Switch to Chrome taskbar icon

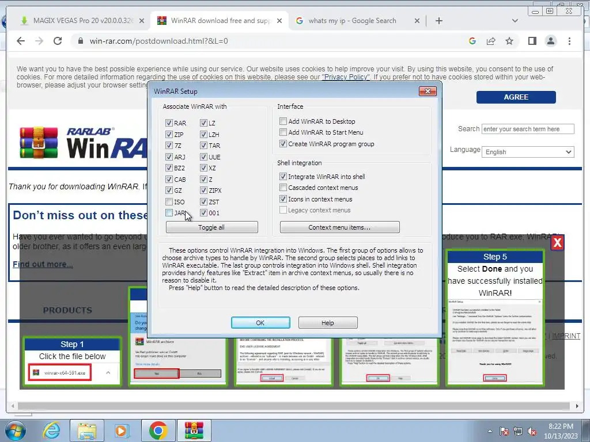pos(158,430)
